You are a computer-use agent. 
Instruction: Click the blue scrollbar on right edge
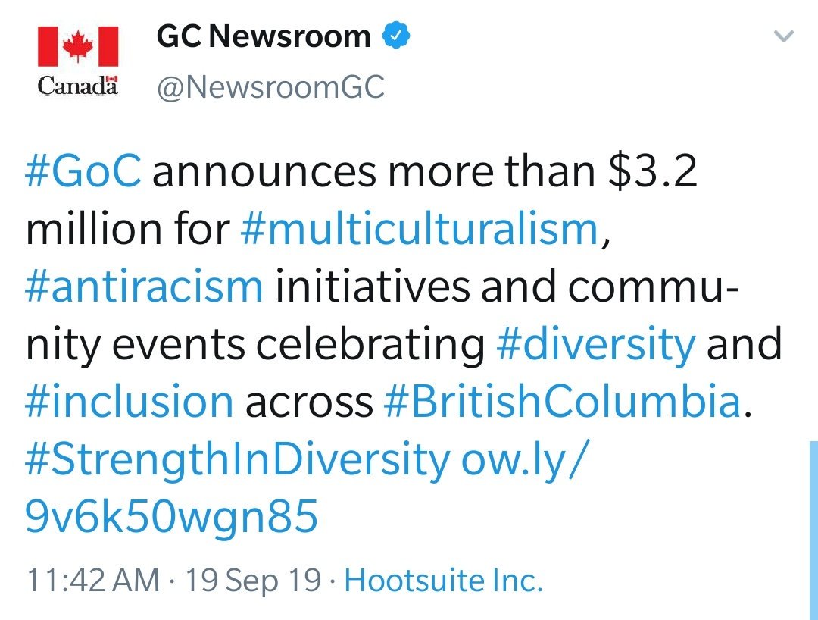pyautogui.click(x=813, y=531)
